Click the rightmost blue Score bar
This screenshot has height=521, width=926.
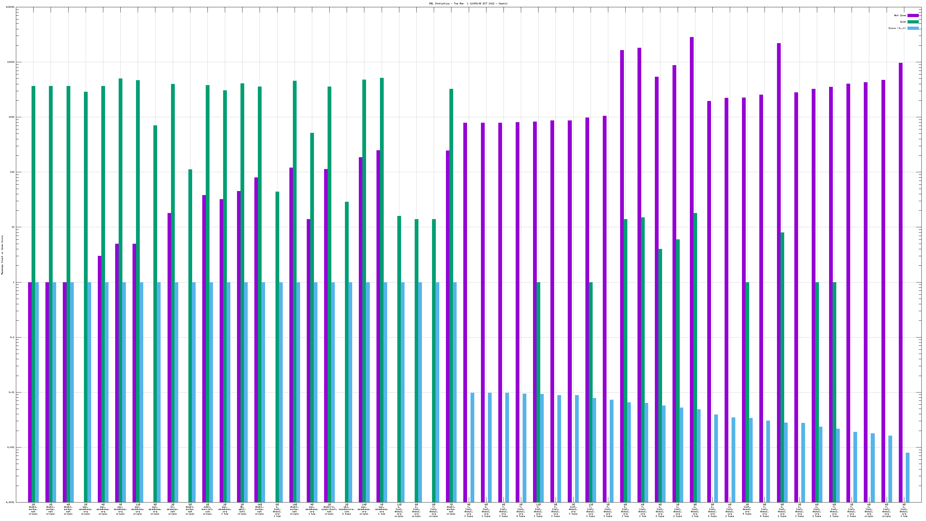pos(907,477)
